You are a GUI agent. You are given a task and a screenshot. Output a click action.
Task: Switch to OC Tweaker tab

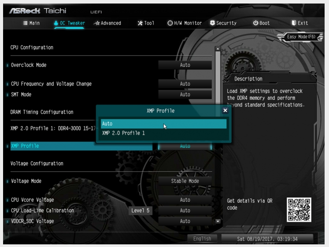[x=70, y=23]
